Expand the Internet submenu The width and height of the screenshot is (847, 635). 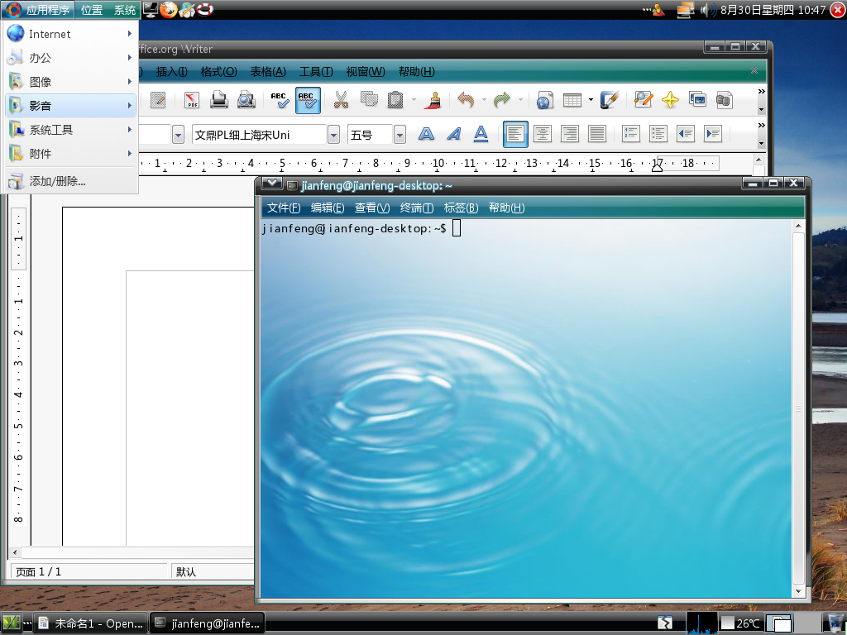[x=70, y=33]
